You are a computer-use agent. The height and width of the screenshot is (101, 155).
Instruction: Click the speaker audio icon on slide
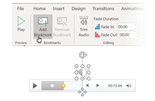[83, 72]
